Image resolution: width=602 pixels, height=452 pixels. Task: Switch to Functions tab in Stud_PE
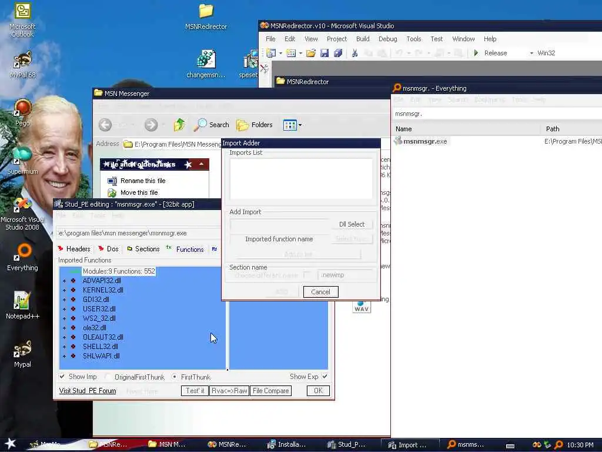point(185,249)
